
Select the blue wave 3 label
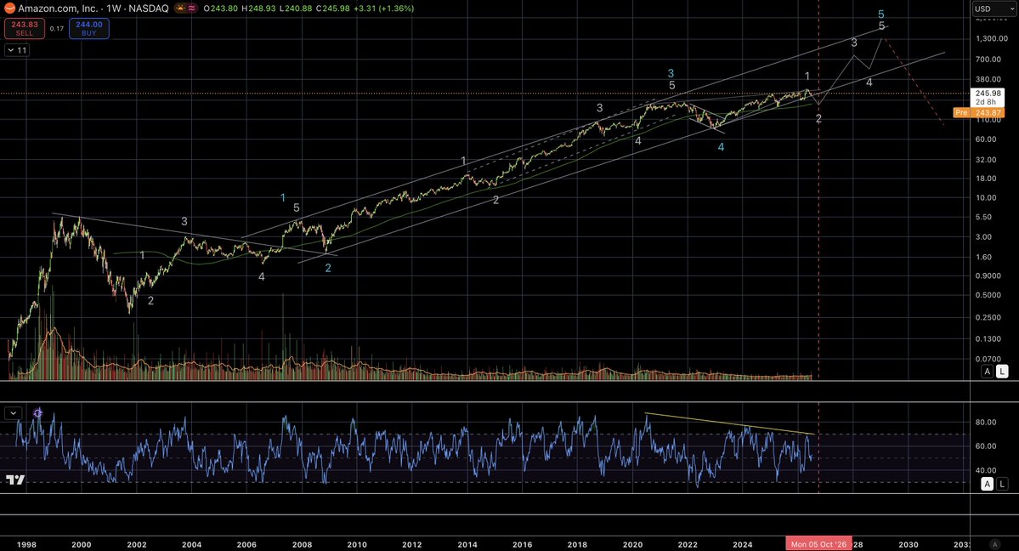click(671, 73)
